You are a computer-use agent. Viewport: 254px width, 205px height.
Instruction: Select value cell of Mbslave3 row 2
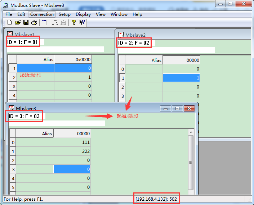click(72, 160)
